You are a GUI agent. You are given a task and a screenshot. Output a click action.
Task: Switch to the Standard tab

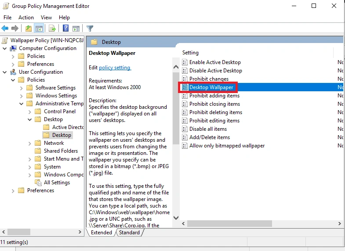pos(129,232)
